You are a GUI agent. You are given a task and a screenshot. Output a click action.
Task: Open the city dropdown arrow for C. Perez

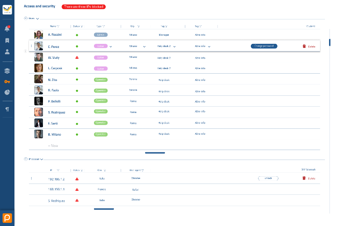pyautogui.click(x=144, y=47)
